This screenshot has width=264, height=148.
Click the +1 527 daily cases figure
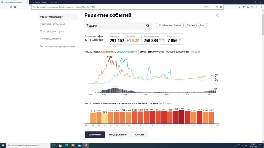point(133,41)
